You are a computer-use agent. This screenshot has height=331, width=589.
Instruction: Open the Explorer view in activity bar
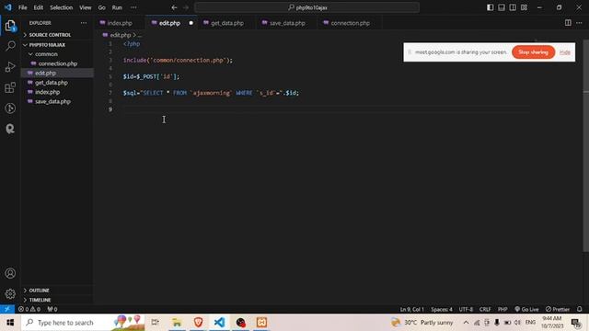click(x=10, y=26)
